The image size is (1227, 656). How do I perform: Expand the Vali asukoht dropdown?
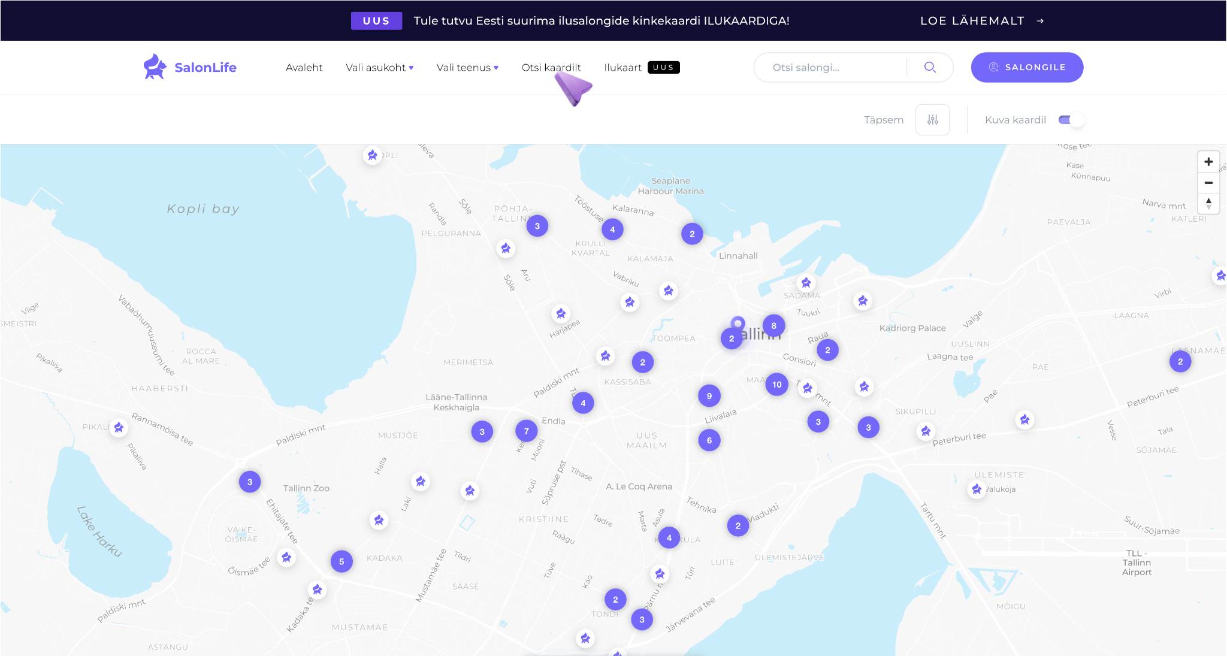coord(379,68)
